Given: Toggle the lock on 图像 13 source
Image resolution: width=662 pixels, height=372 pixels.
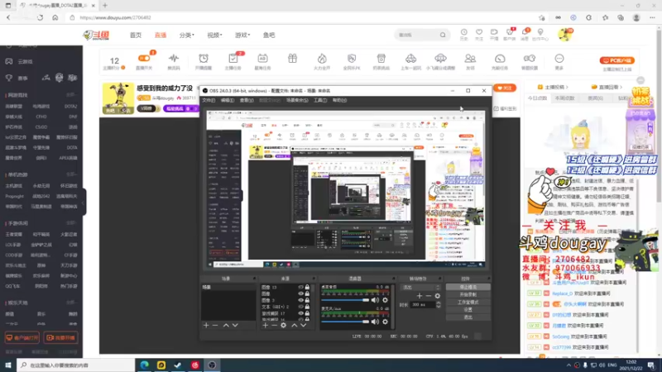Looking at the screenshot, I should pos(307,287).
